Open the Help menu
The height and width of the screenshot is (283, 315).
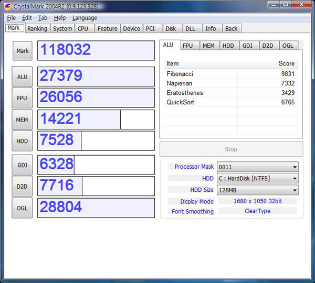pyautogui.click(x=60, y=18)
